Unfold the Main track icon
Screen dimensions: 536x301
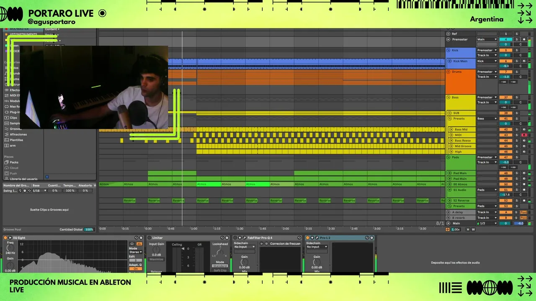448,223
